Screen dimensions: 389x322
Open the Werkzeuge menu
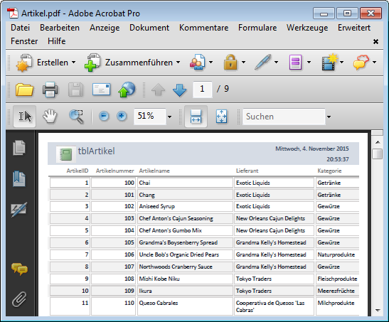(x=307, y=28)
